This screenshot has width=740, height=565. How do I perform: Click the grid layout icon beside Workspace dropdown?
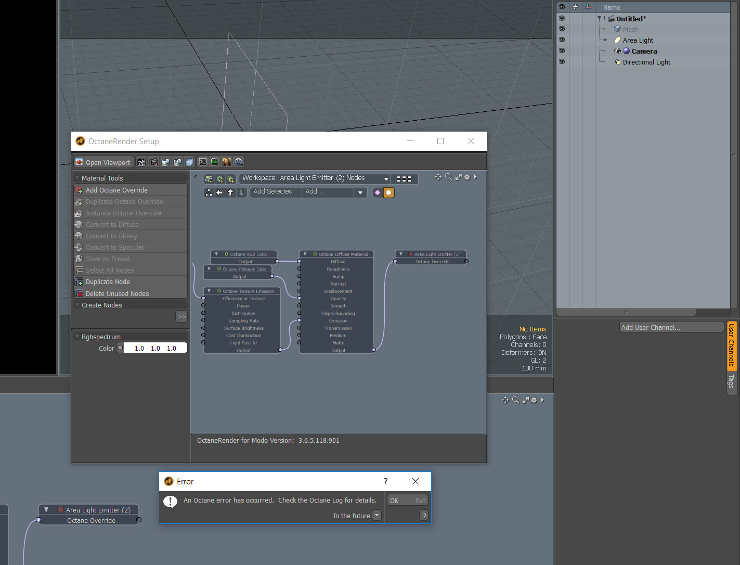[x=404, y=179]
